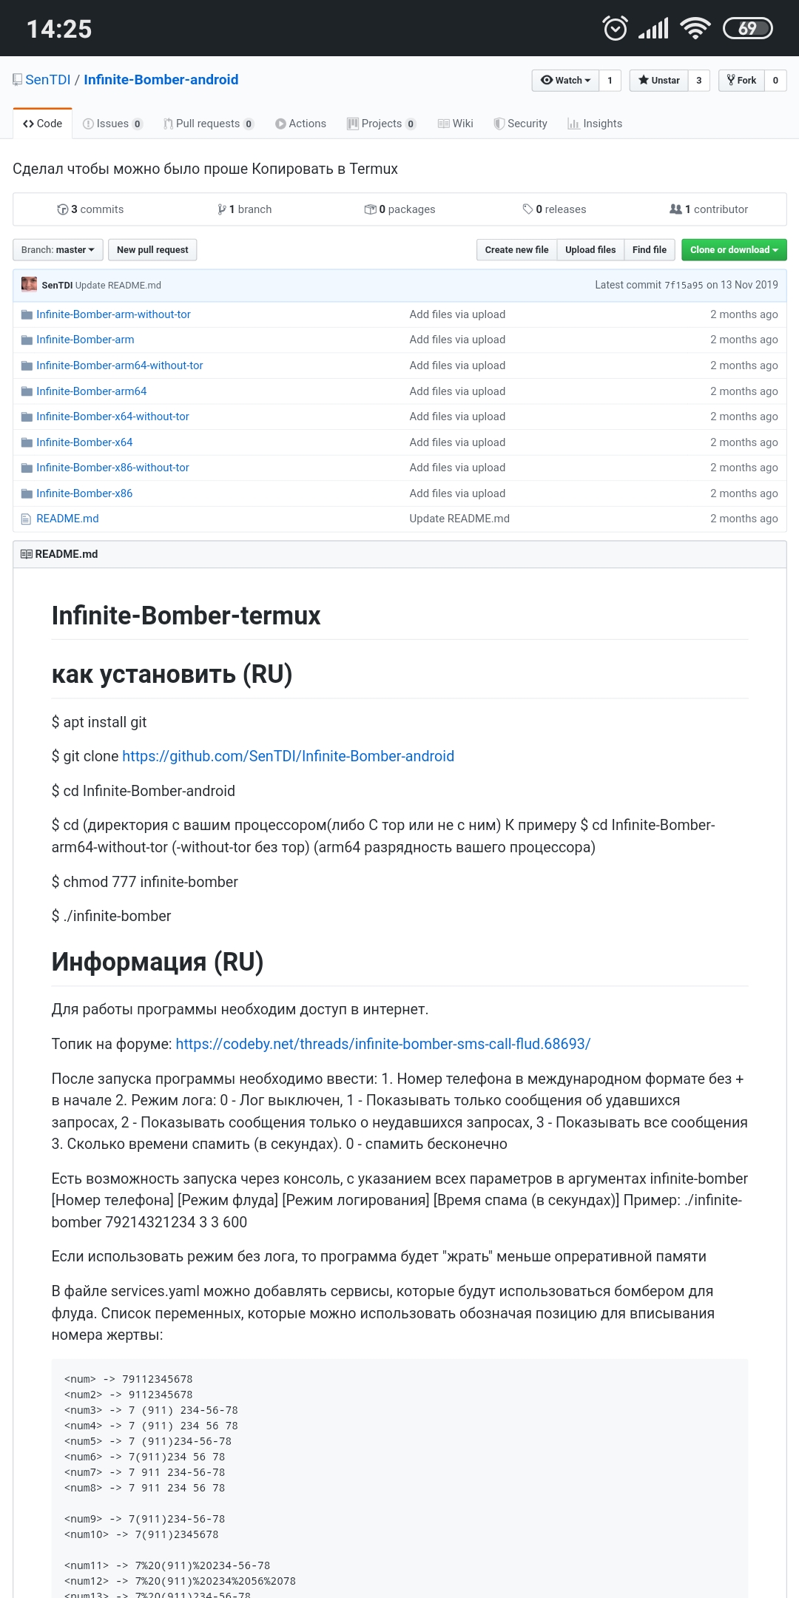The height and width of the screenshot is (1598, 799).
Task: Expand the Branch: master selector
Action: tap(58, 250)
